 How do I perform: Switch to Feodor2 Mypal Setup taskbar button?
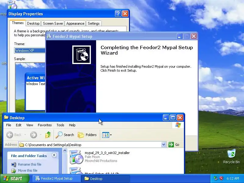pos(57,178)
